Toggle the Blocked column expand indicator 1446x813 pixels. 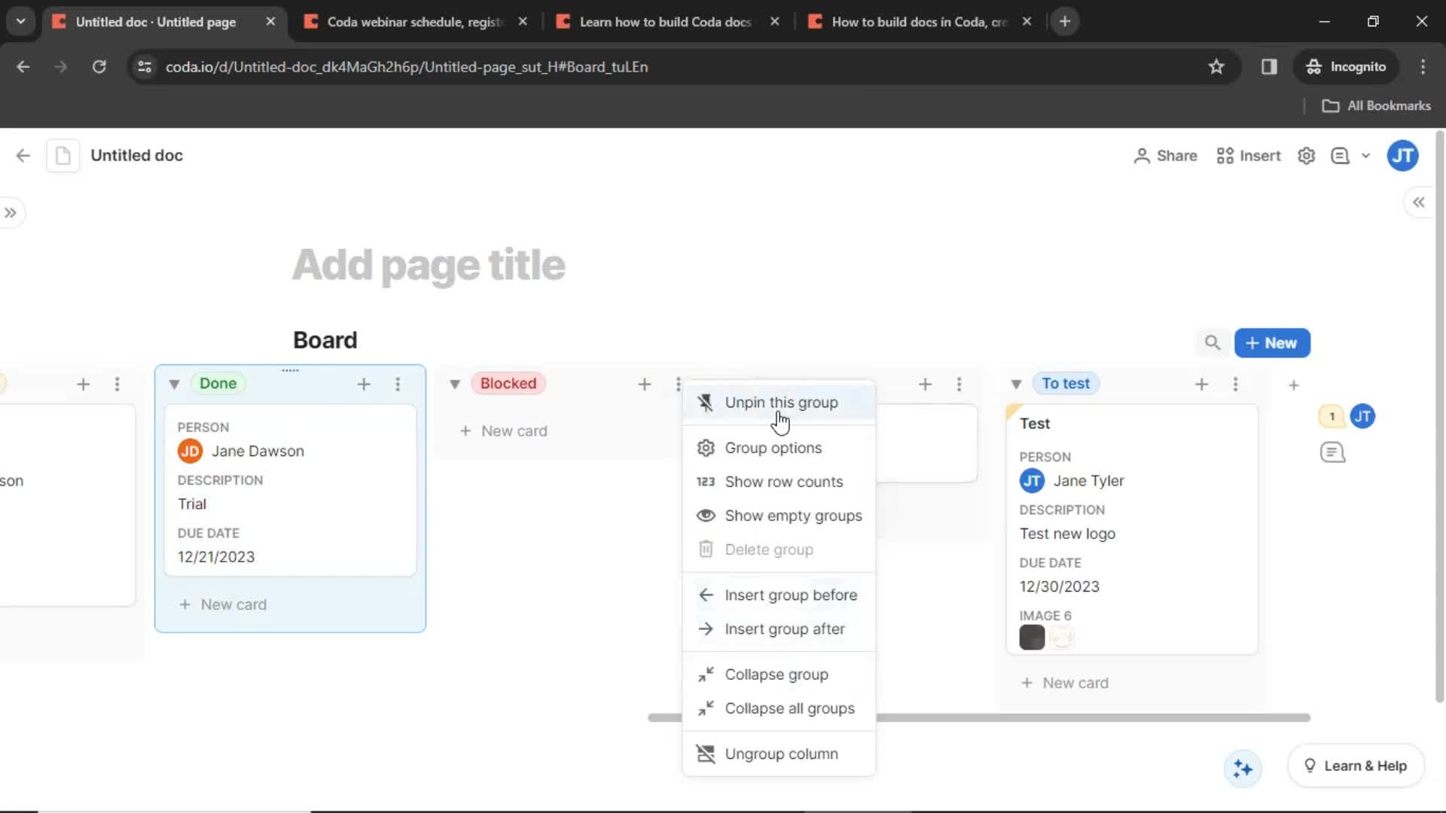tap(456, 383)
